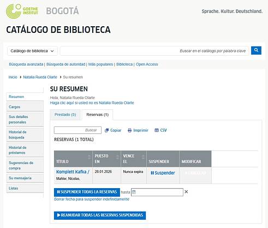Open the Komplett Kafka title link
268x228 pixels.
point(73,172)
